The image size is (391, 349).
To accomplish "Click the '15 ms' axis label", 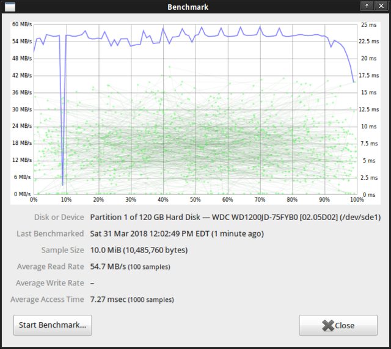I will coord(369,92).
